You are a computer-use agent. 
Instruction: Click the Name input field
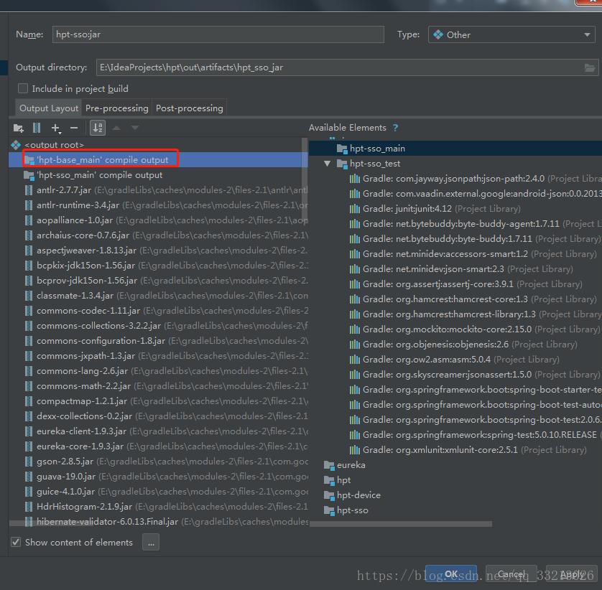(218, 34)
